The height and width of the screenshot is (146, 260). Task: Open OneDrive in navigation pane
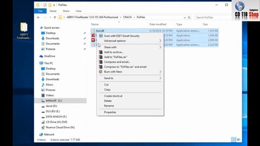[x=50, y=56]
